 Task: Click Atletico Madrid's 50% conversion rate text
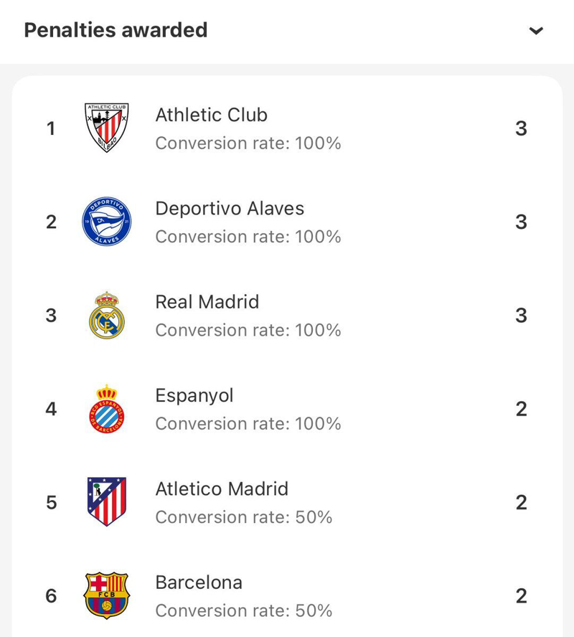(x=244, y=517)
